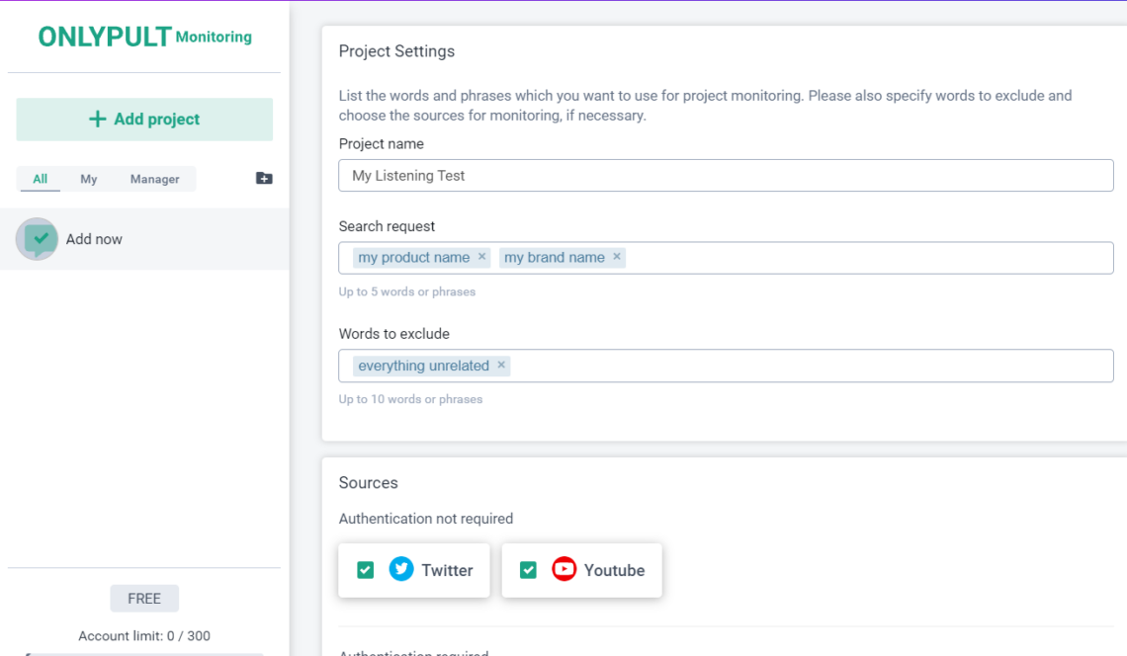Remove the 'my brand name' search tag
This screenshot has height=656, width=1127.
616,257
